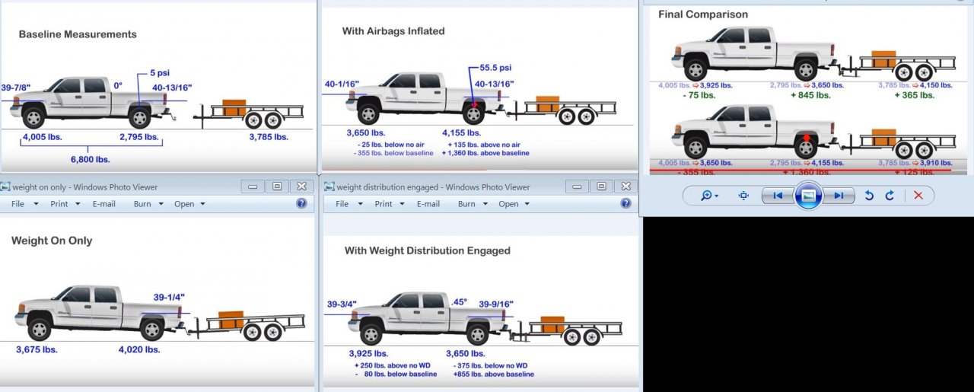This screenshot has height=392, width=974.
Task: Expand File menu in 'weight on only' window
Action: 21,204
